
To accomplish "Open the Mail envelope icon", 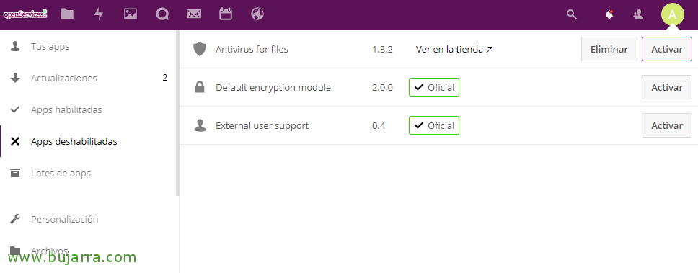I will click(x=194, y=14).
